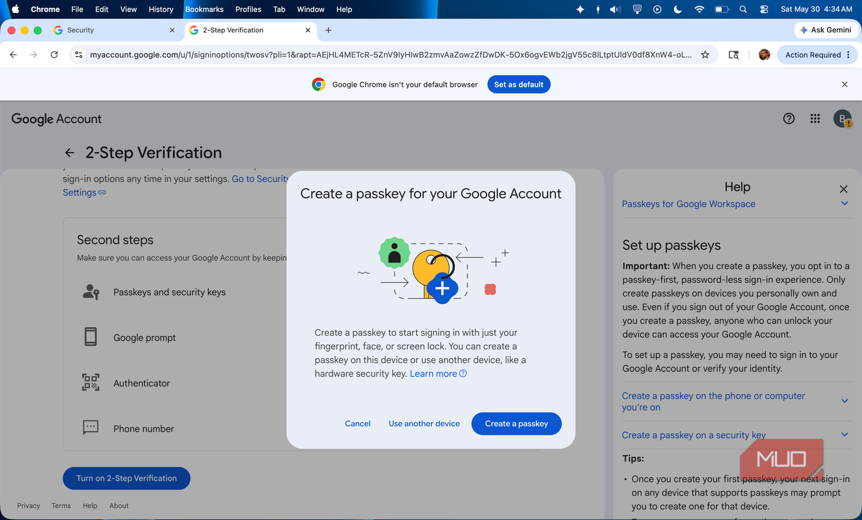Open the Tab menu
Screen dimensions: 862x520
[279, 9]
